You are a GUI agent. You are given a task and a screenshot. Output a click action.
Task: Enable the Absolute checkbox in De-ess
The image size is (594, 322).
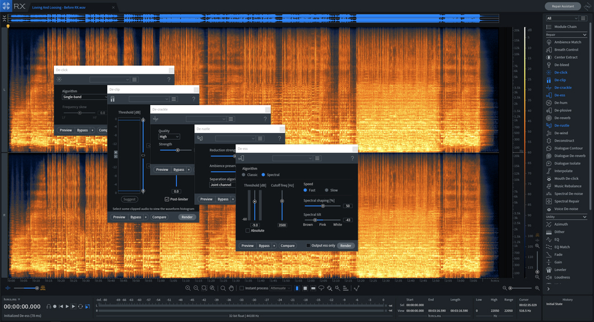(248, 230)
